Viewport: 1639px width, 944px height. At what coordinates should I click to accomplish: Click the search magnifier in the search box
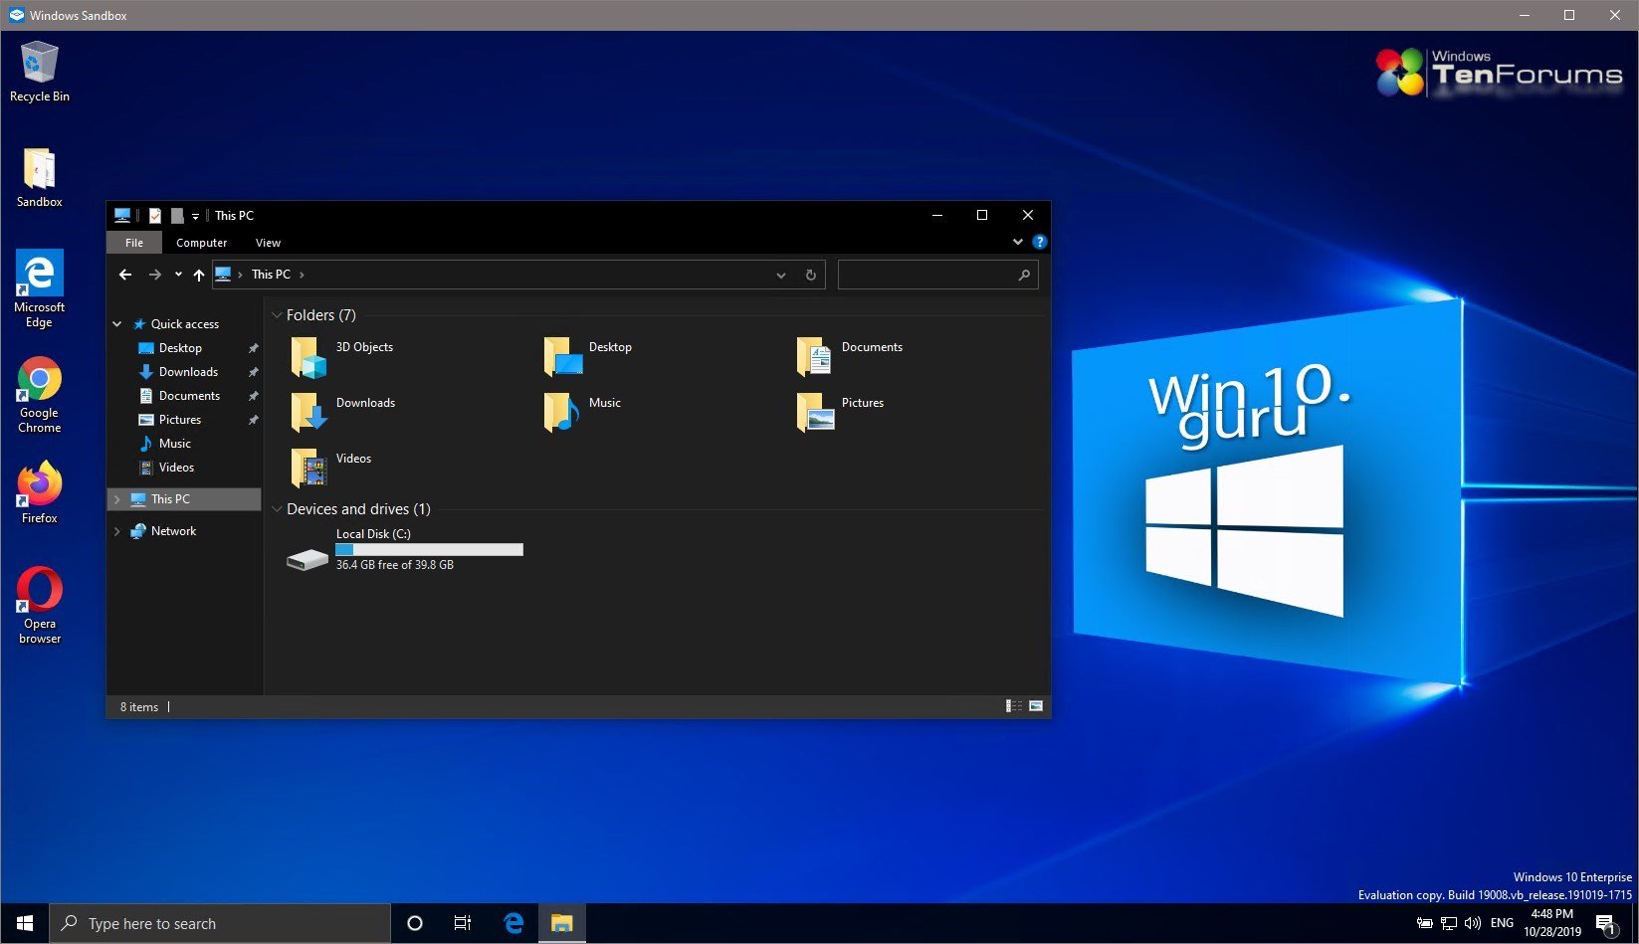[x=1023, y=275]
